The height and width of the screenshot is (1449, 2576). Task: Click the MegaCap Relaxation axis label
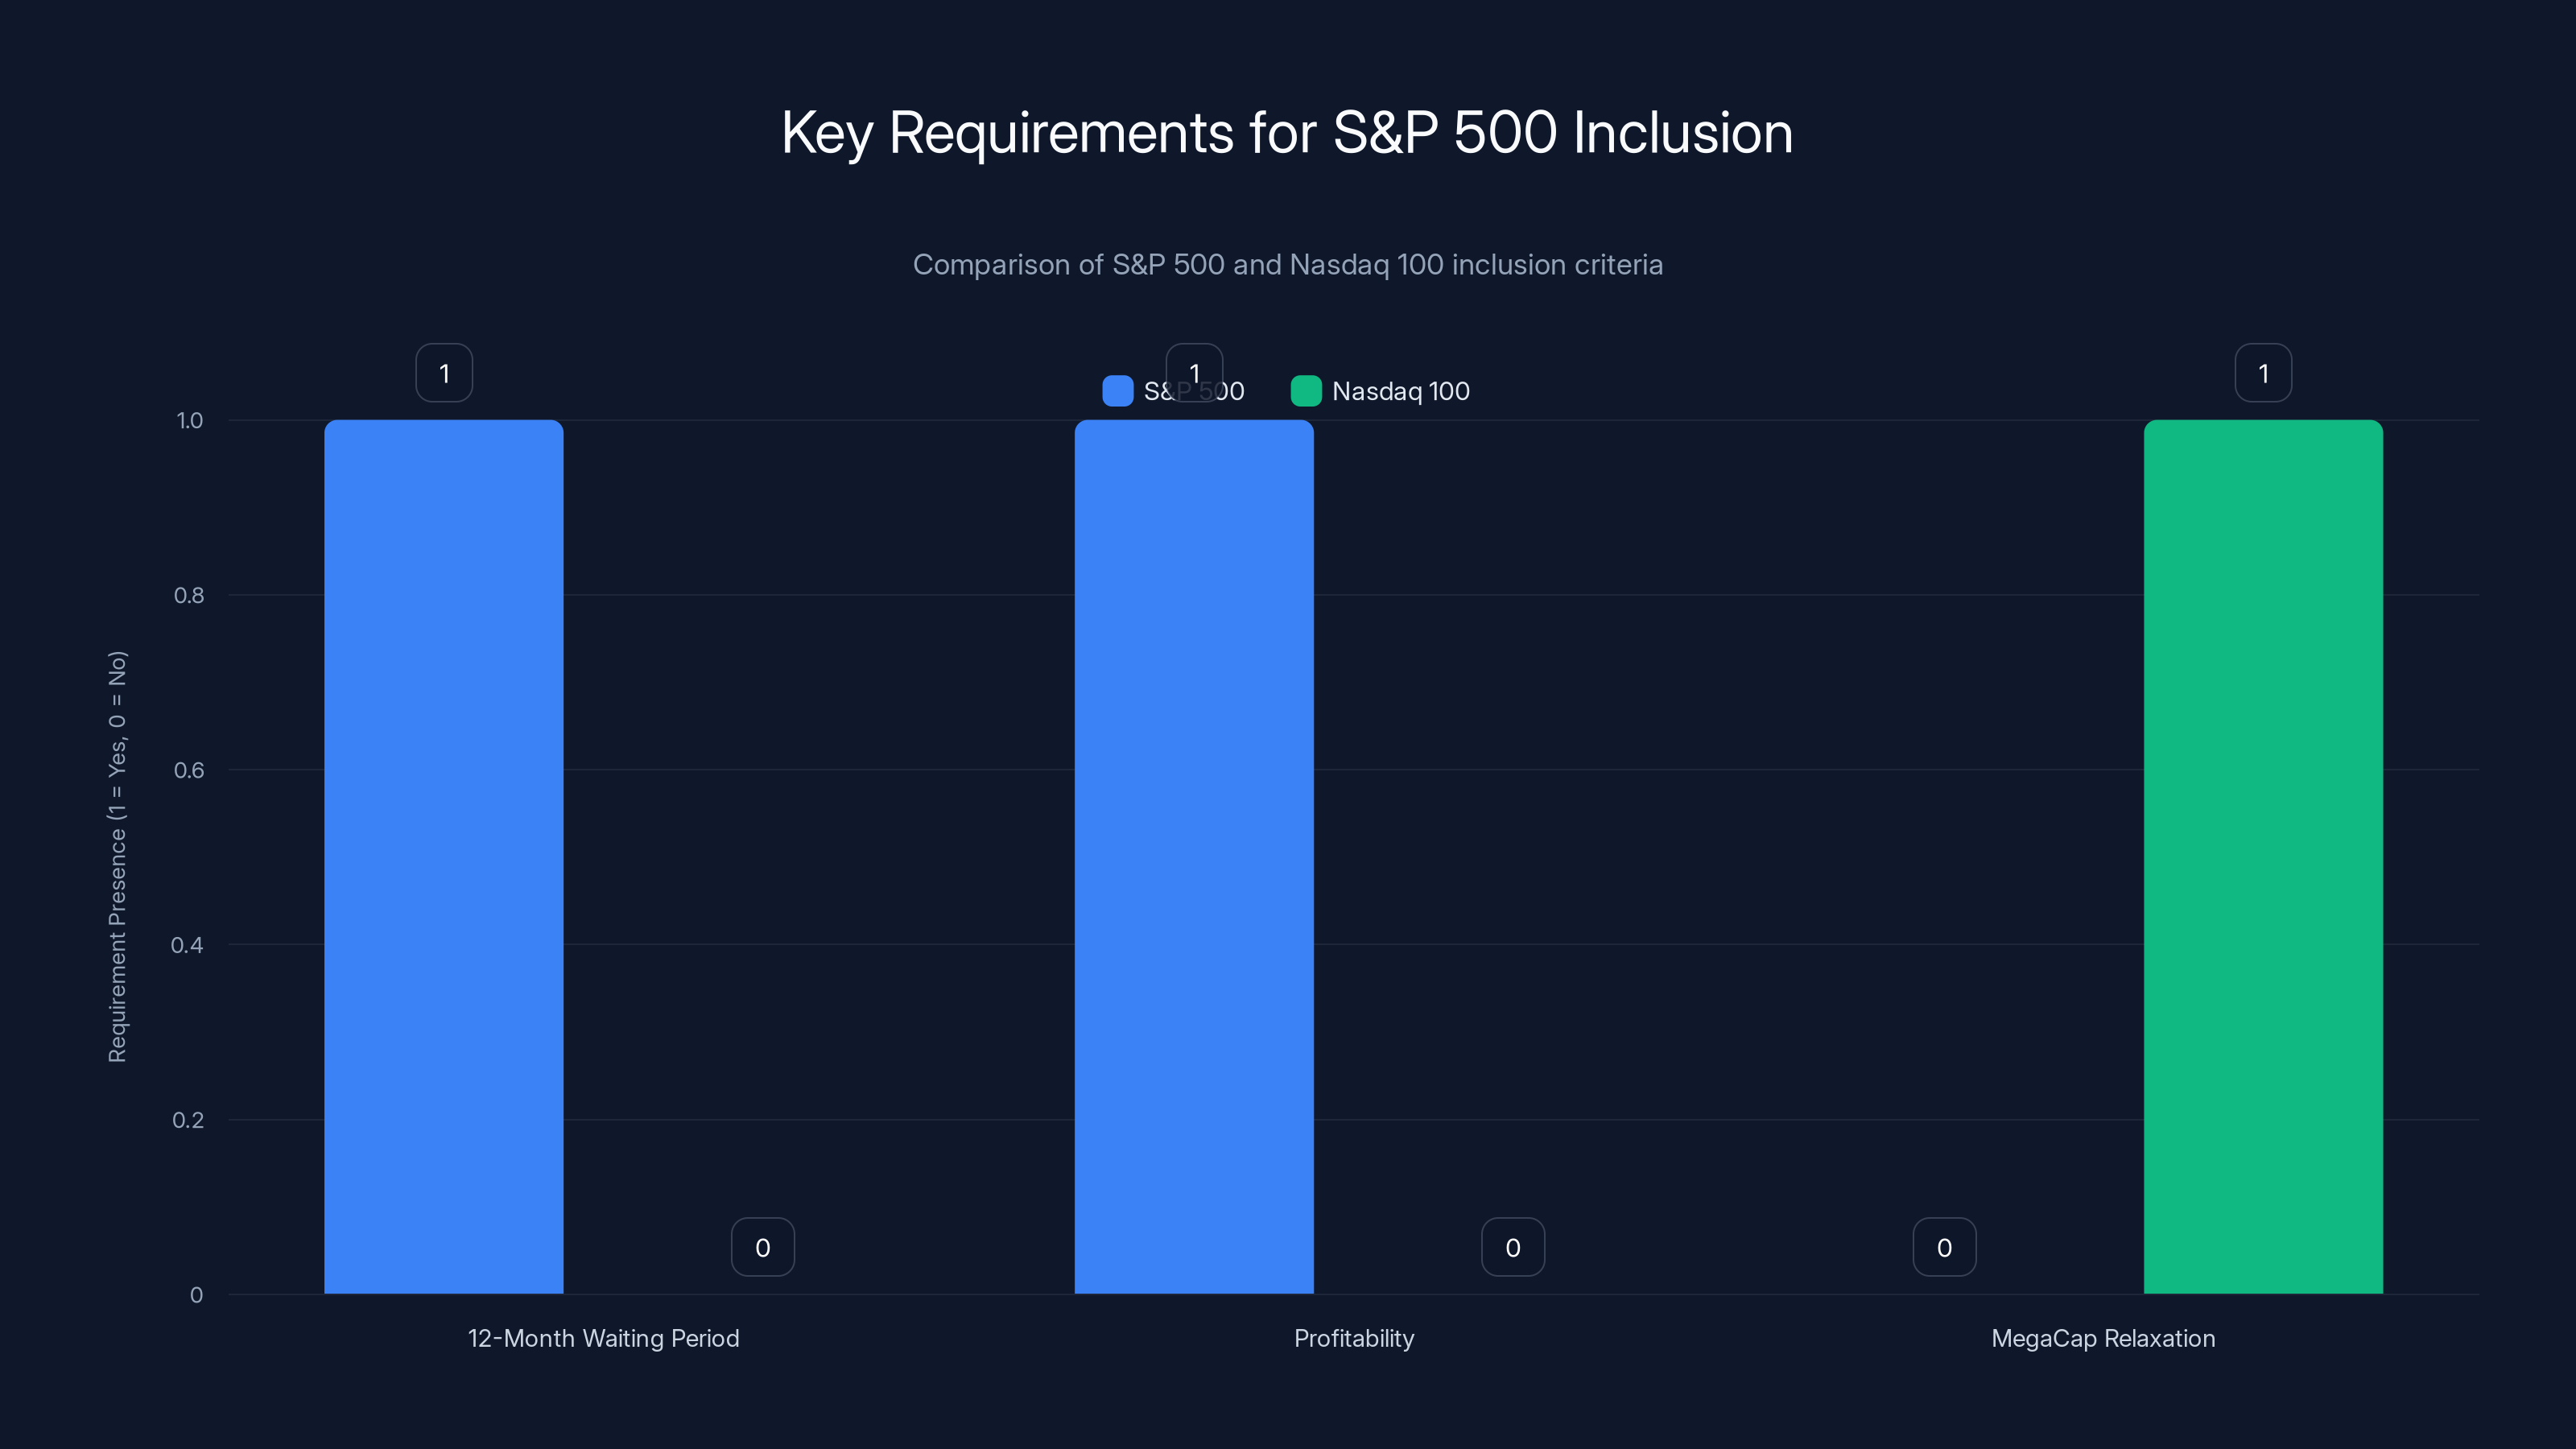pyautogui.click(x=2103, y=1338)
